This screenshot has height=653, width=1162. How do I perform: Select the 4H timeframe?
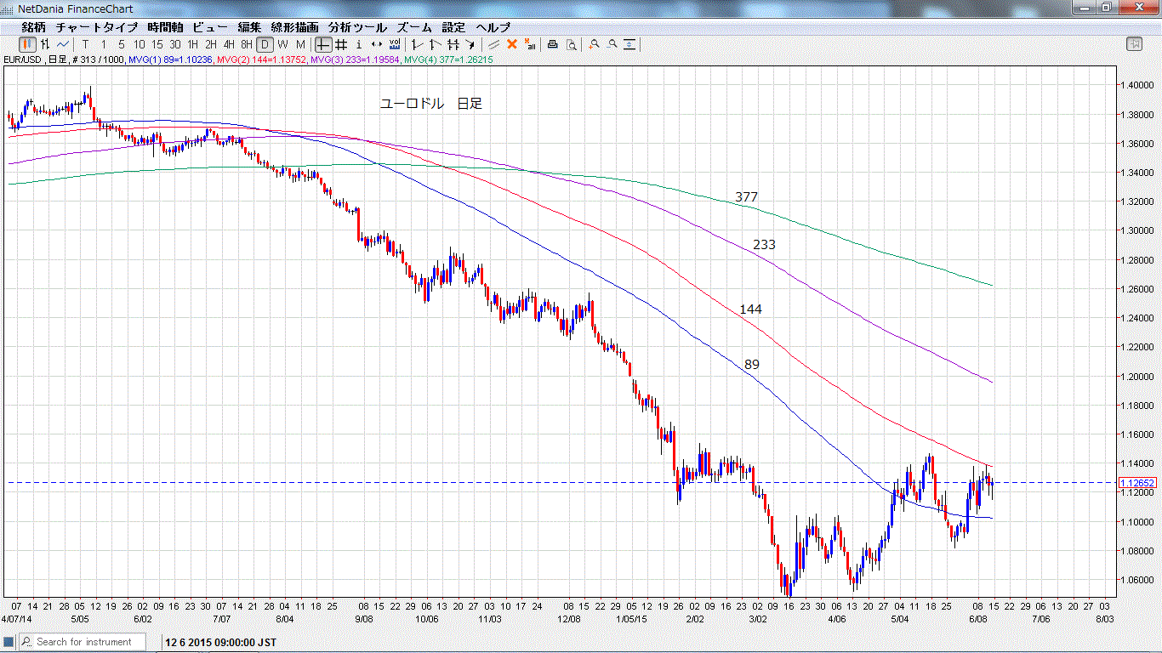point(229,44)
